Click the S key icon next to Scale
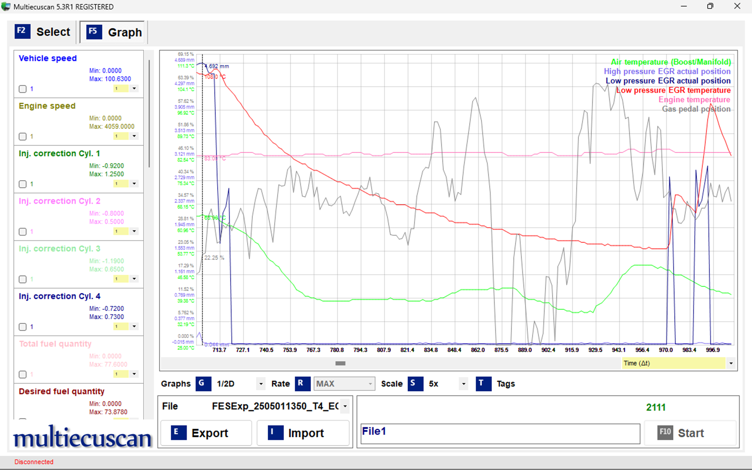The width and height of the screenshot is (752, 470). 415,384
